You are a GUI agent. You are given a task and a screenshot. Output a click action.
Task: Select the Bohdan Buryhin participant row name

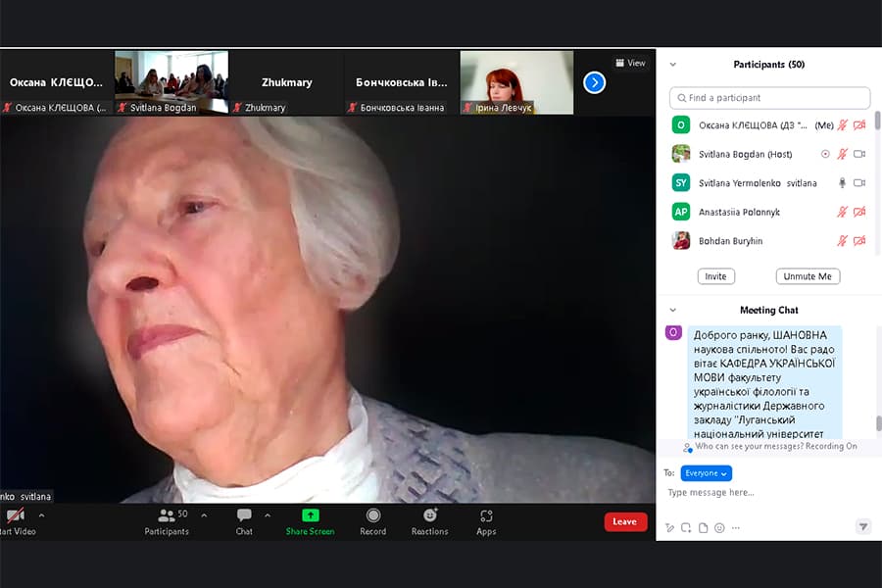tap(731, 241)
